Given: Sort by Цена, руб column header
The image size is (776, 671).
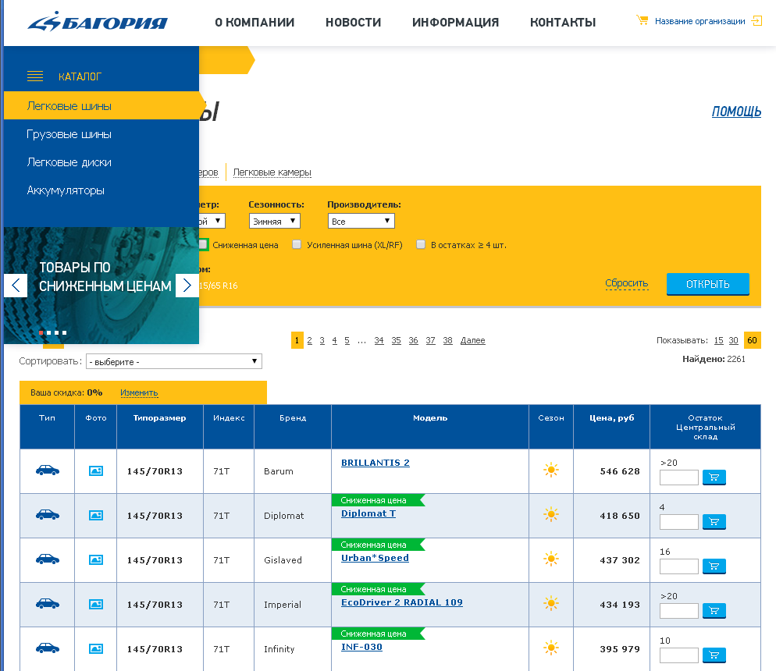Looking at the screenshot, I should (612, 418).
